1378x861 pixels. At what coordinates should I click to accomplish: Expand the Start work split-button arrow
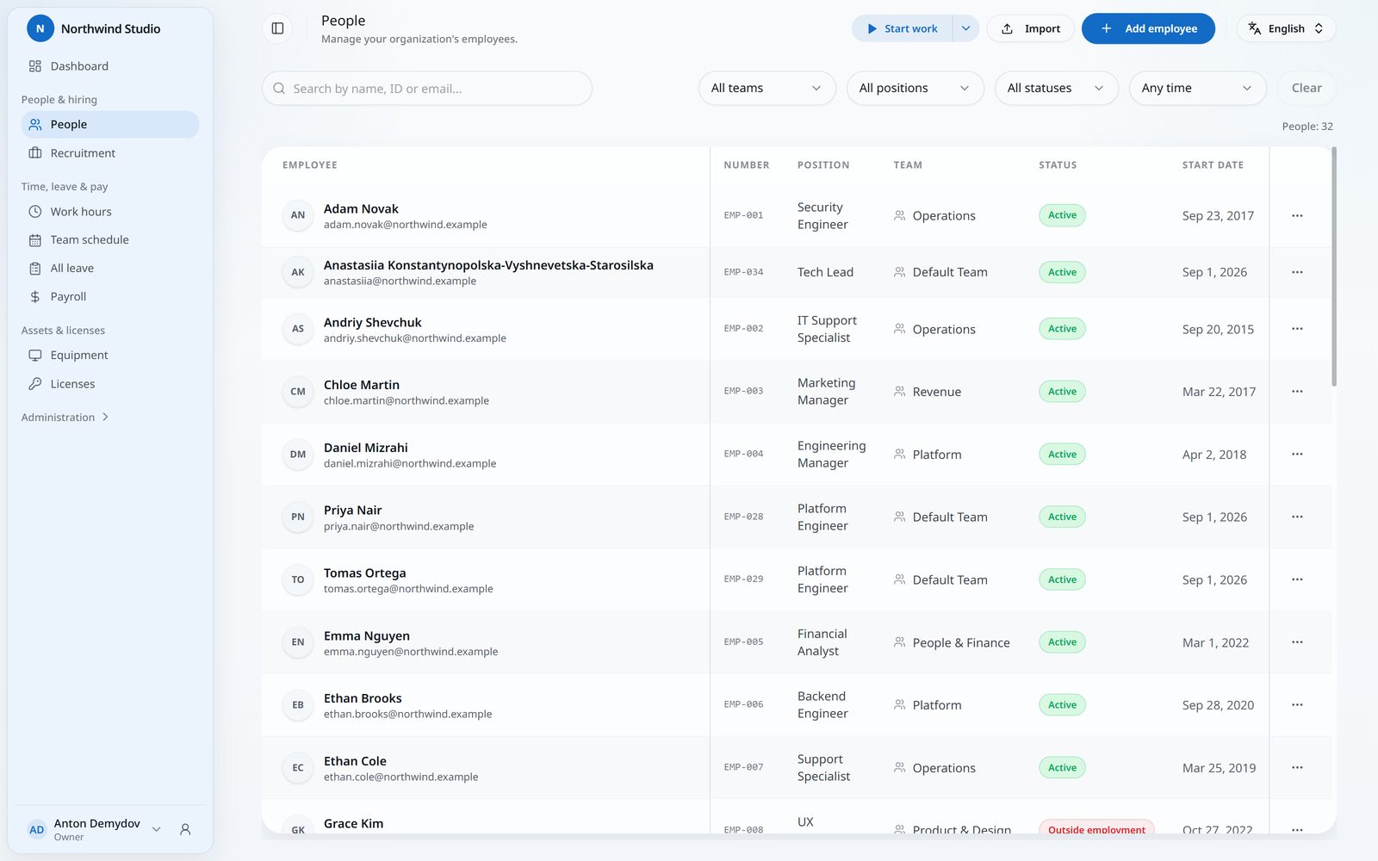(x=966, y=28)
